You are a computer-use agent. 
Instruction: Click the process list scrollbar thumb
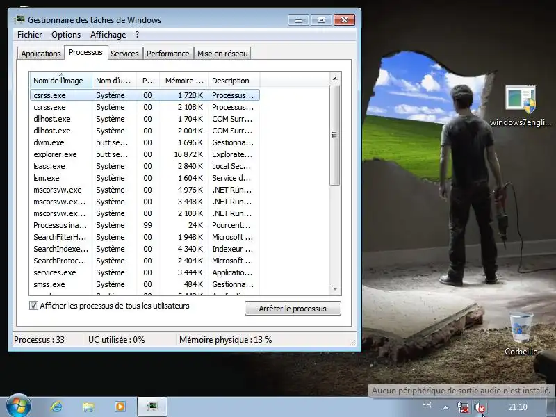click(x=335, y=135)
